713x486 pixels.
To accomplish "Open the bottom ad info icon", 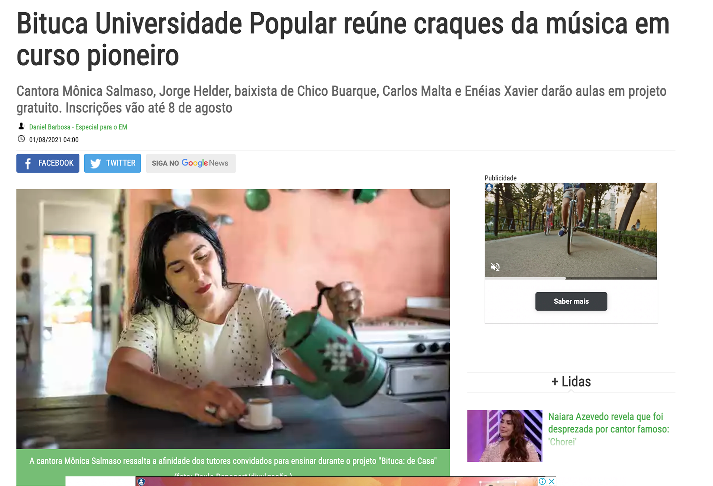I will pos(542,481).
